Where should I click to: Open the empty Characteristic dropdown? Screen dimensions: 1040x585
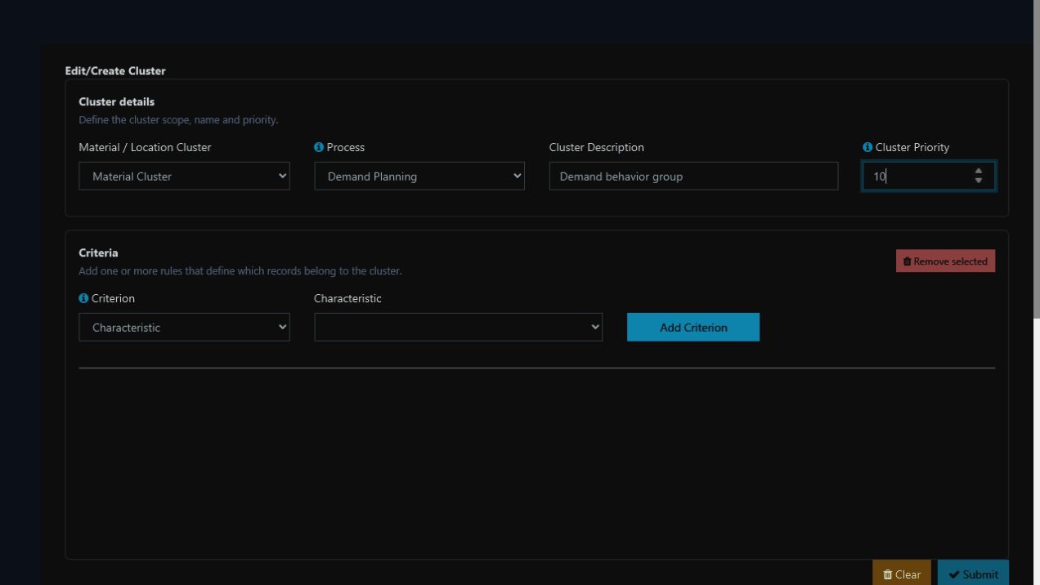click(x=459, y=327)
